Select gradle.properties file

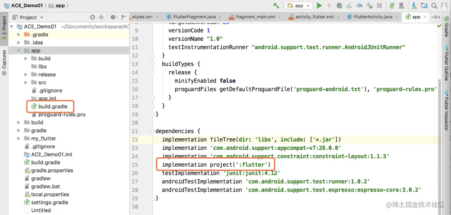pos(48,170)
